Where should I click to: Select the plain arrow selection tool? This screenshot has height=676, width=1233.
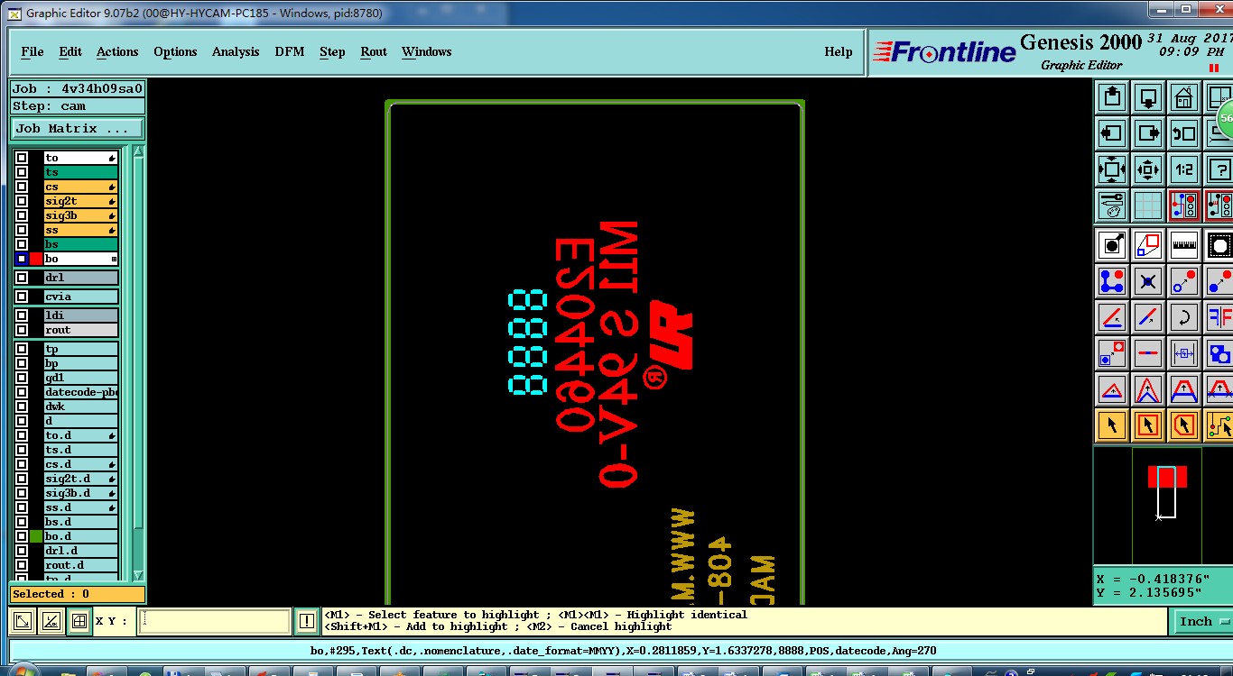point(1111,425)
